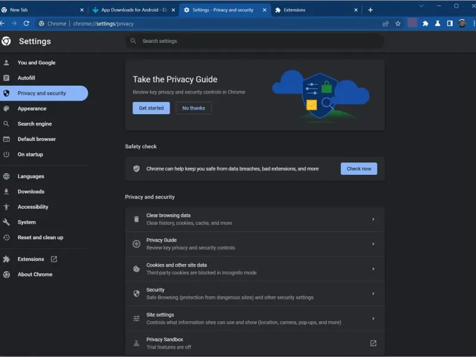Click the share page icon in address bar
Screen dimensions: 476x357
386,23
